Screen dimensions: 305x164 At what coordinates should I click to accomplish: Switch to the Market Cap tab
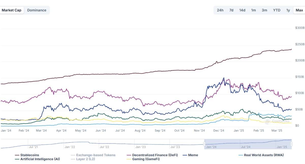coord(12,10)
